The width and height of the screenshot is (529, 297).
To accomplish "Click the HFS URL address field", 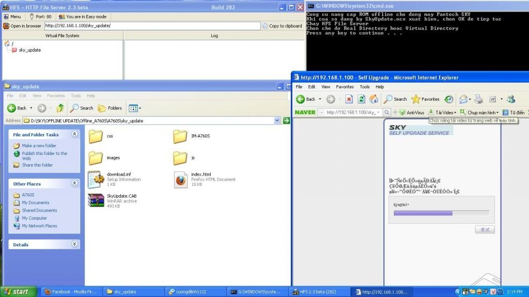I will [x=152, y=26].
